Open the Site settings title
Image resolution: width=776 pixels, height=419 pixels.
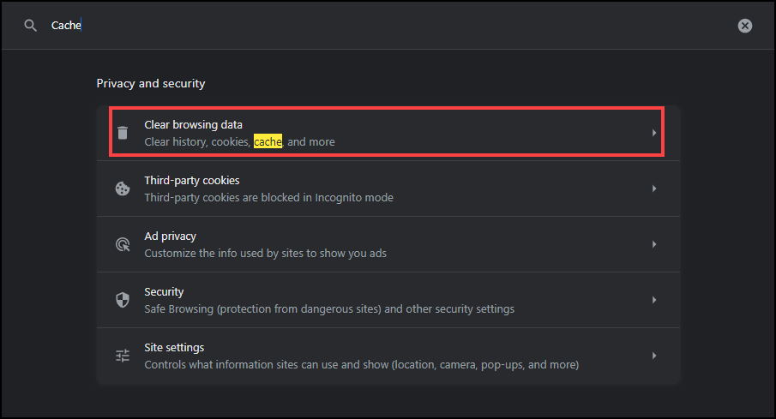[174, 347]
